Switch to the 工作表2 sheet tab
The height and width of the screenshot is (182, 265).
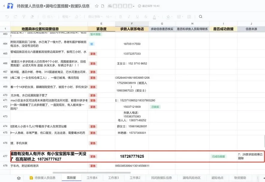pos(135,178)
